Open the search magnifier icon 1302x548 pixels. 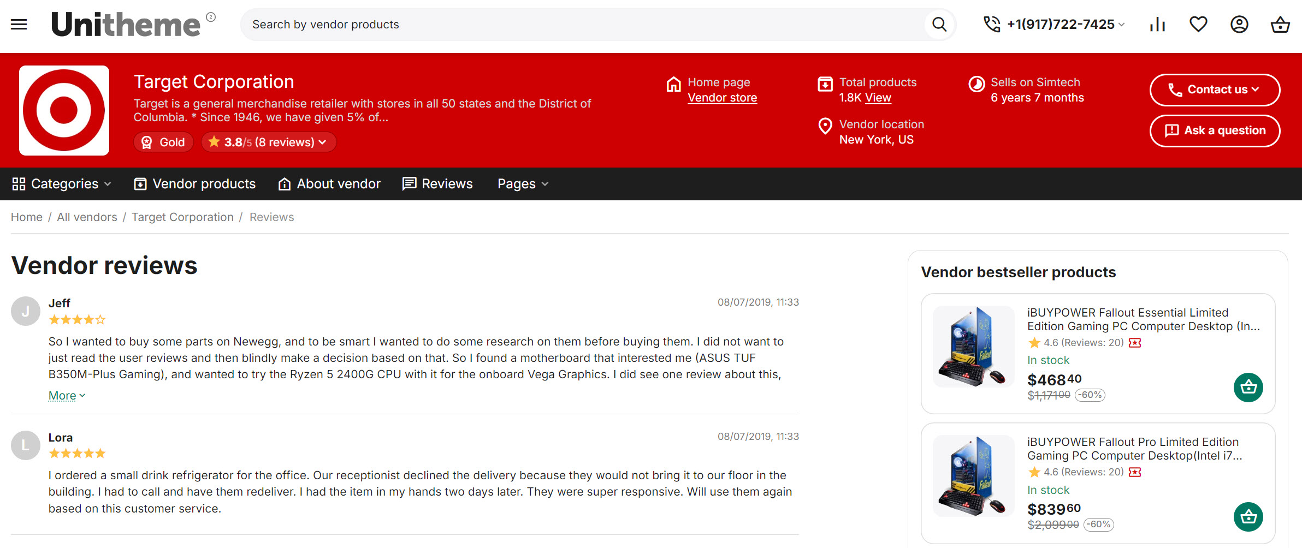[938, 24]
